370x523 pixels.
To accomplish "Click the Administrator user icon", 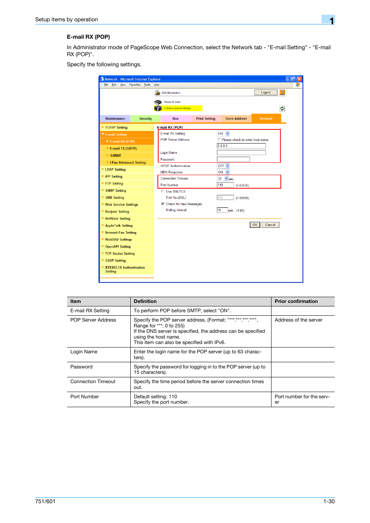I will 157,93.
